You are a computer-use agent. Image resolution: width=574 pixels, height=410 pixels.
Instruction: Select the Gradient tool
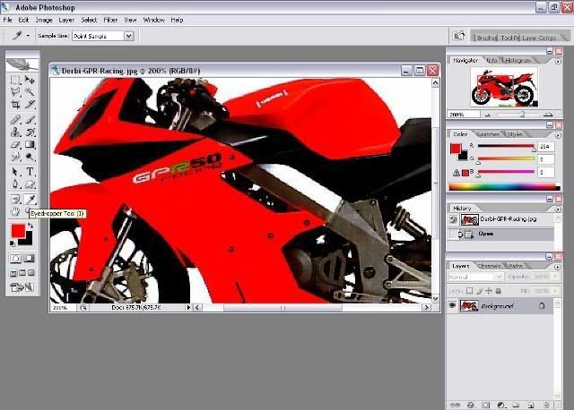(x=30, y=145)
